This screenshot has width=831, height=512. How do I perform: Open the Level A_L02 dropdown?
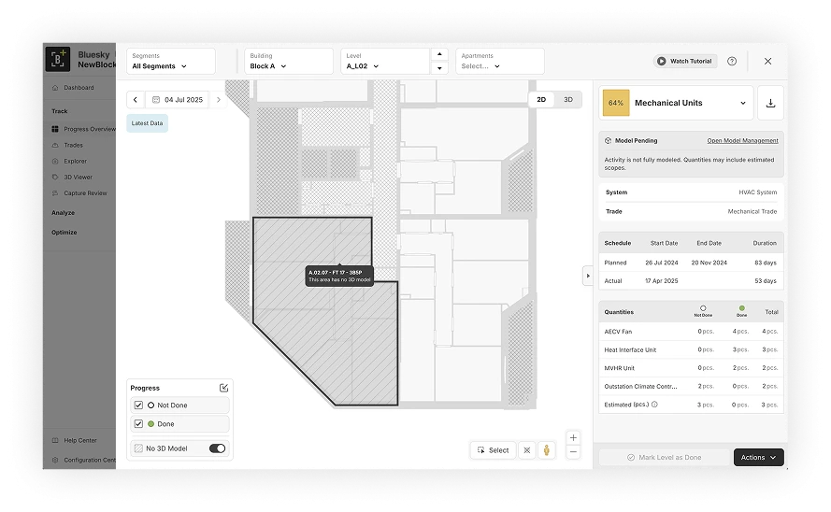pyautogui.click(x=385, y=62)
